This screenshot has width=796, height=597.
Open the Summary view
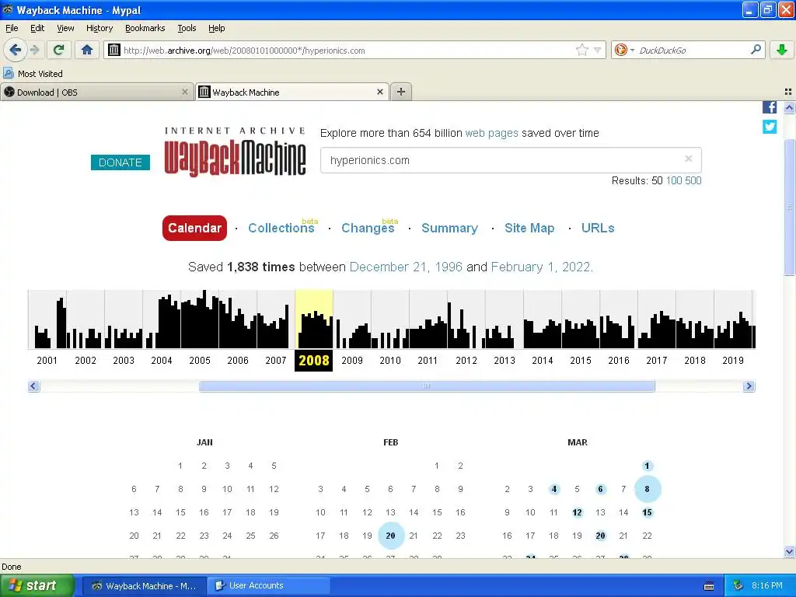449,228
